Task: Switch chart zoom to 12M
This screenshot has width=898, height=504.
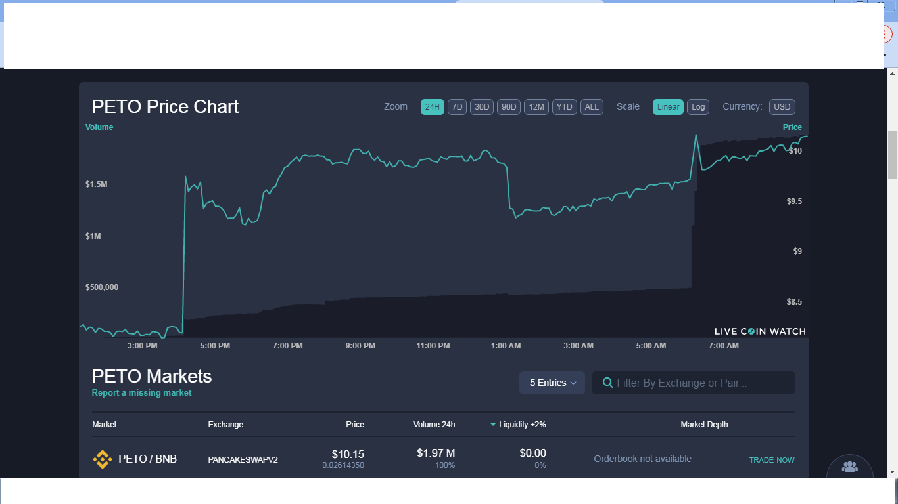Action: click(x=536, y=107)
